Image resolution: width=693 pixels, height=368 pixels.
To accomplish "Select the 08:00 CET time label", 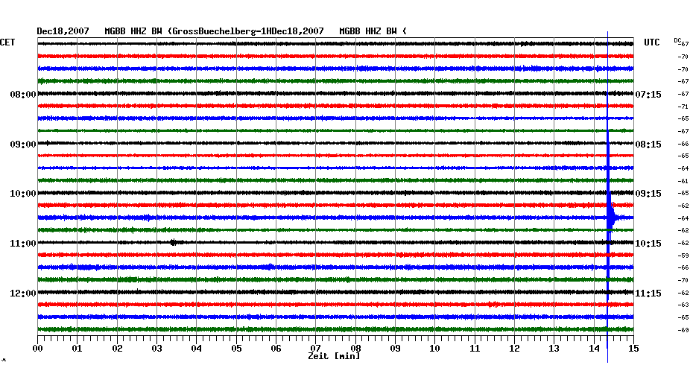I will 23,95.
